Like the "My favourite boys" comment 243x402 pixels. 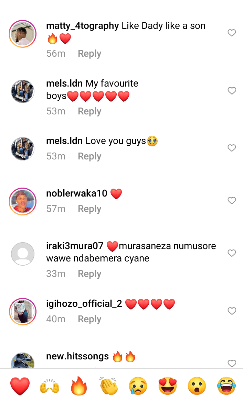[232, 91]
